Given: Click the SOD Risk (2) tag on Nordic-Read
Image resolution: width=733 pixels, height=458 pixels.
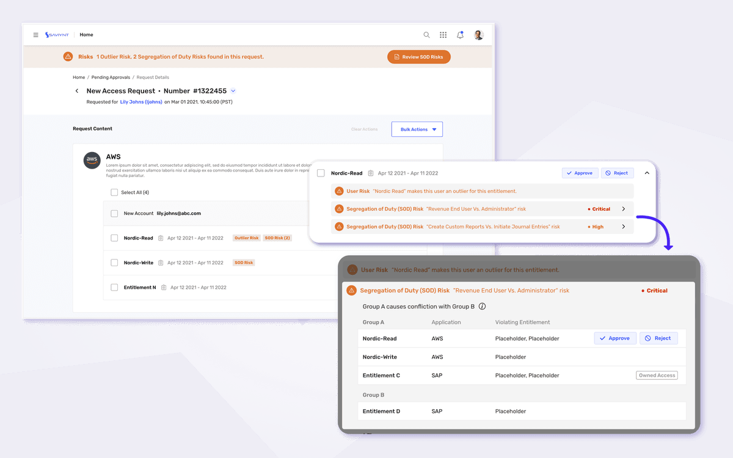Looking at the screenshot, I should pos(277,238).
